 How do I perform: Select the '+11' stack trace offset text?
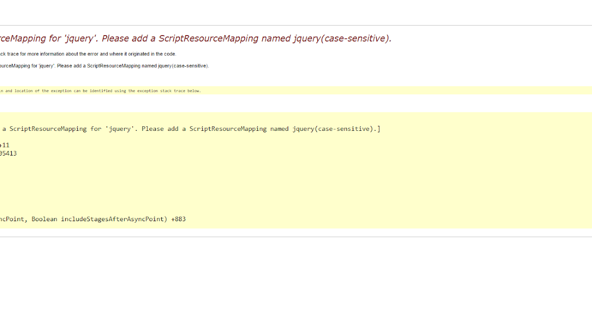[x=3, y=145]
